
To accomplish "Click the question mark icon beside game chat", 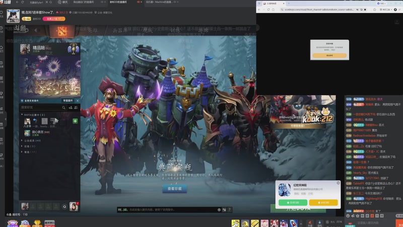I will pos(230,210).
